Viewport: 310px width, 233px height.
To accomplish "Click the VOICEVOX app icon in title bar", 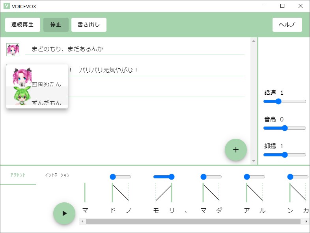I will [7, 6].
